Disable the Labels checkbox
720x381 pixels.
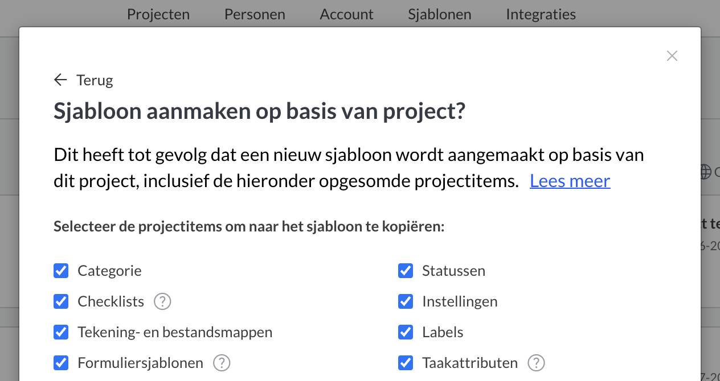(x=406, y=332)
